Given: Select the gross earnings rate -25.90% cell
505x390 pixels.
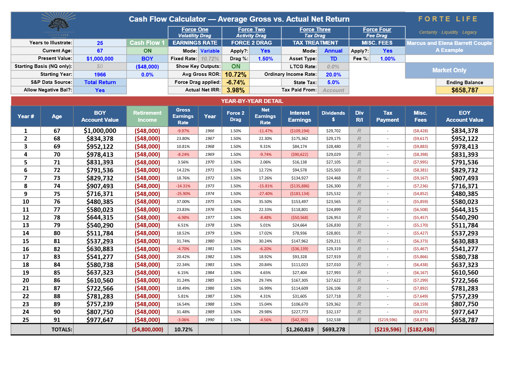Looking at the screenshot, I should point(183,194).
